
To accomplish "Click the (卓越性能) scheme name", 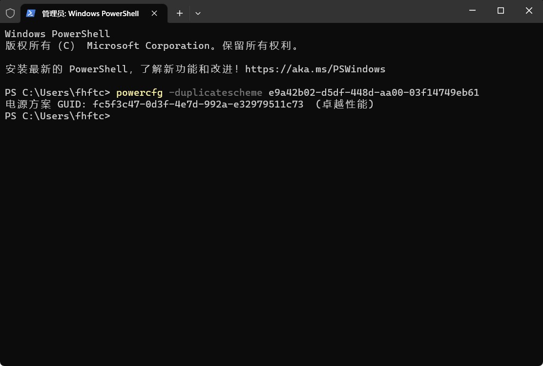I will point(345,104).
